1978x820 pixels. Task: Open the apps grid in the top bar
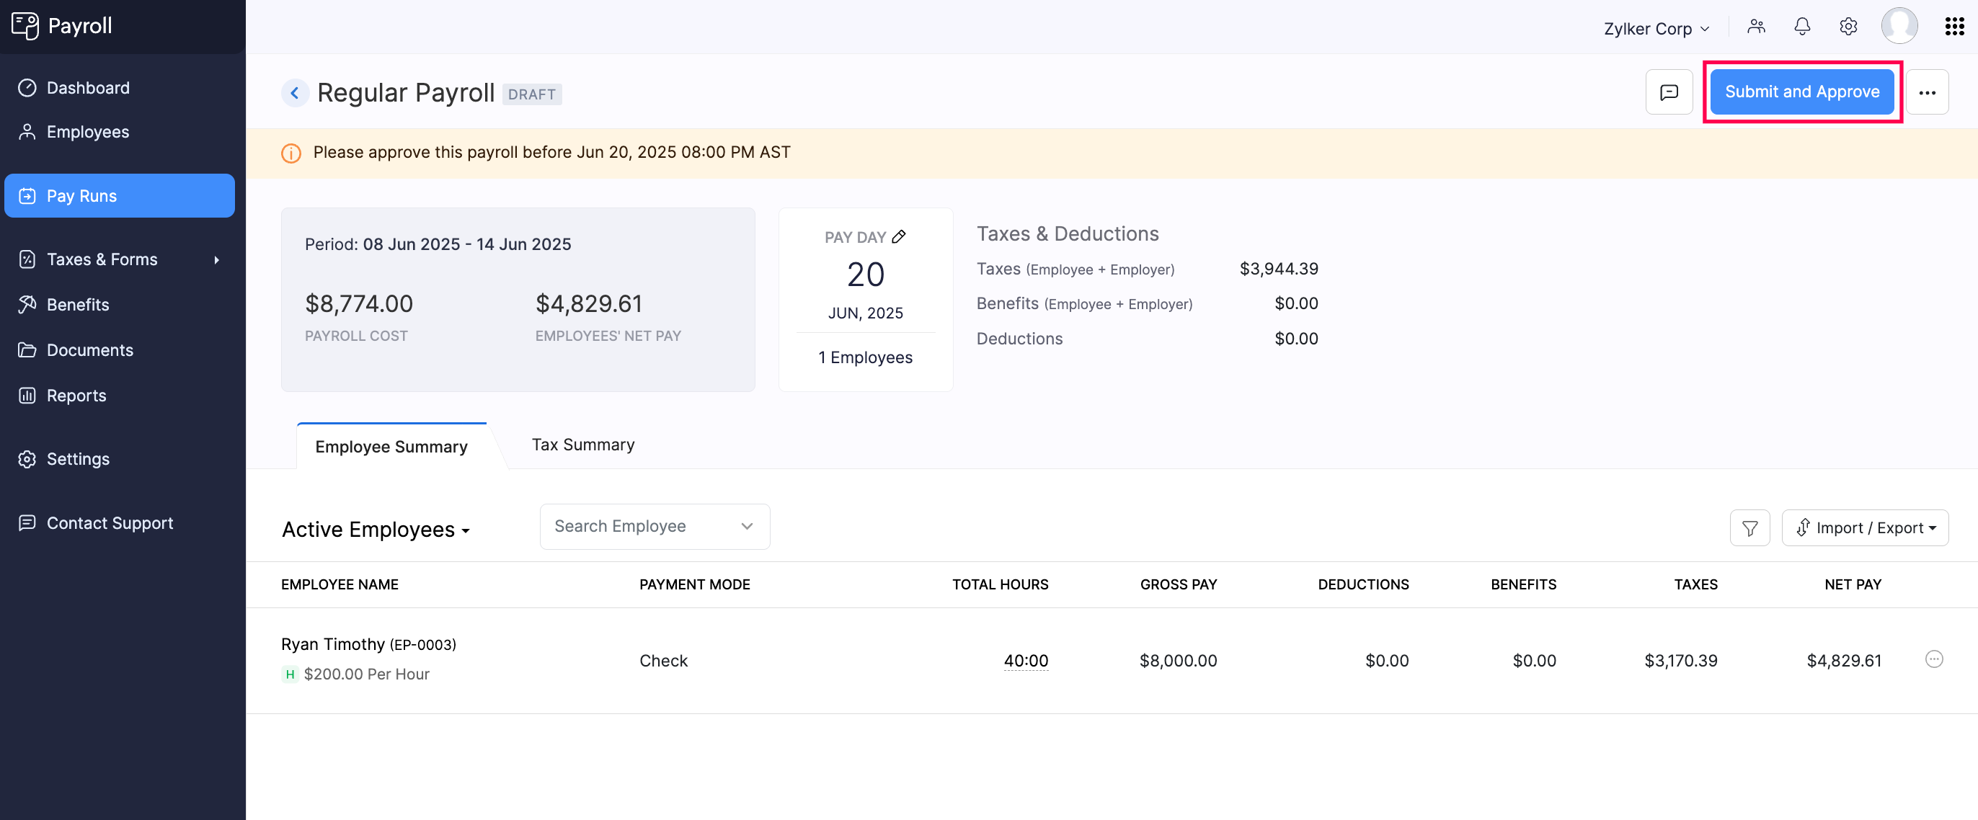click(x=1953, y=25)
